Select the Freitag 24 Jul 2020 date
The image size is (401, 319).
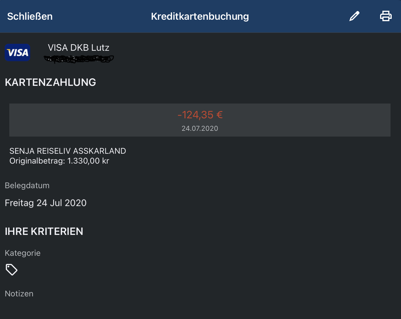pyautogui.click(x=46, y=203)
